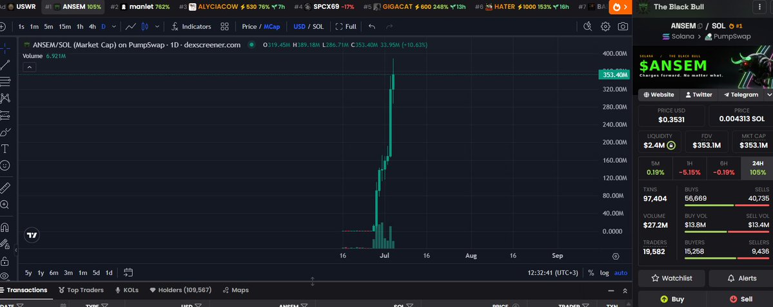Switch chart denomination to USD

(300, 26)
